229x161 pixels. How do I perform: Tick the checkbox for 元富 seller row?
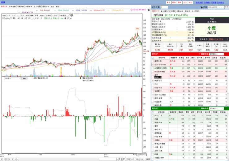(153, 119)
